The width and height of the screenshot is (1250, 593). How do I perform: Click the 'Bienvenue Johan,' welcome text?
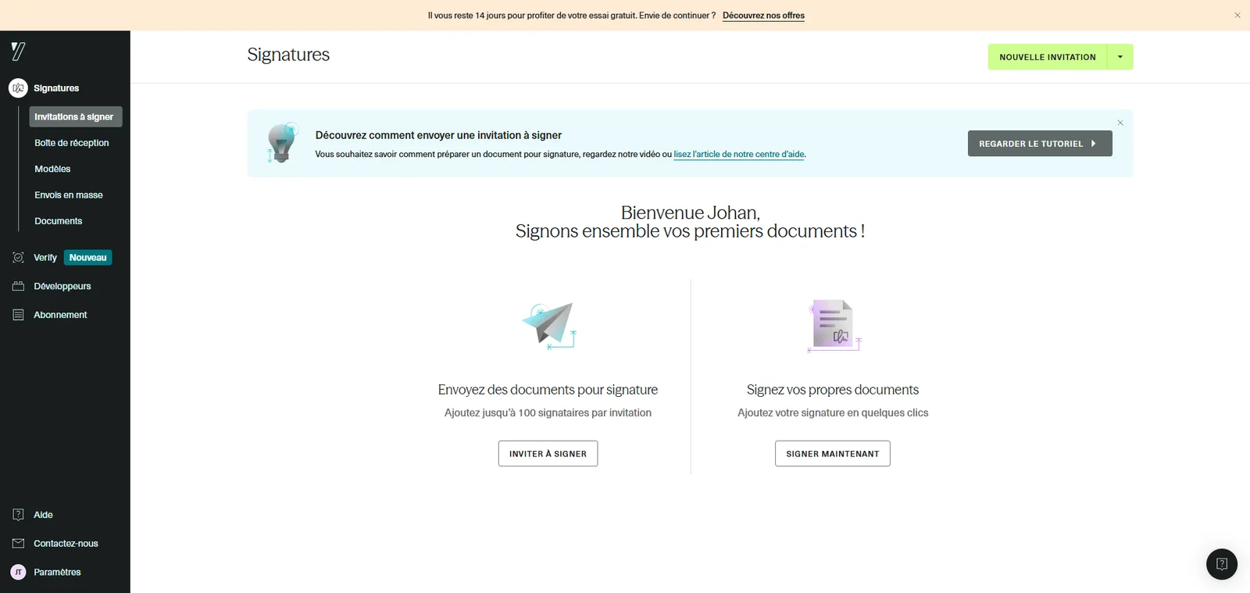pos(690,213)
